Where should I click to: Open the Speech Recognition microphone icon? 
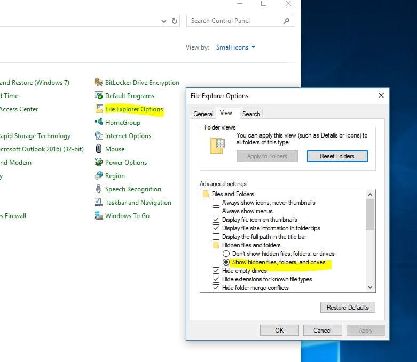click(x=98, y=189)
